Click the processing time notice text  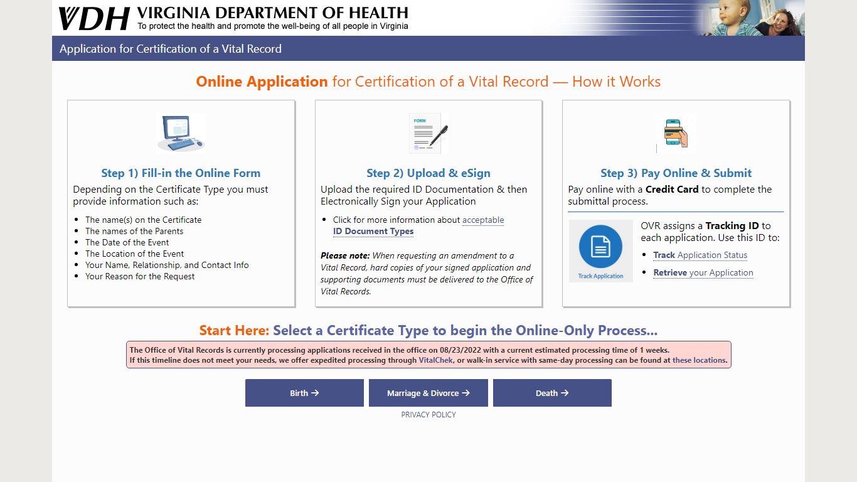pyautogui.click(x=428, y=355)
